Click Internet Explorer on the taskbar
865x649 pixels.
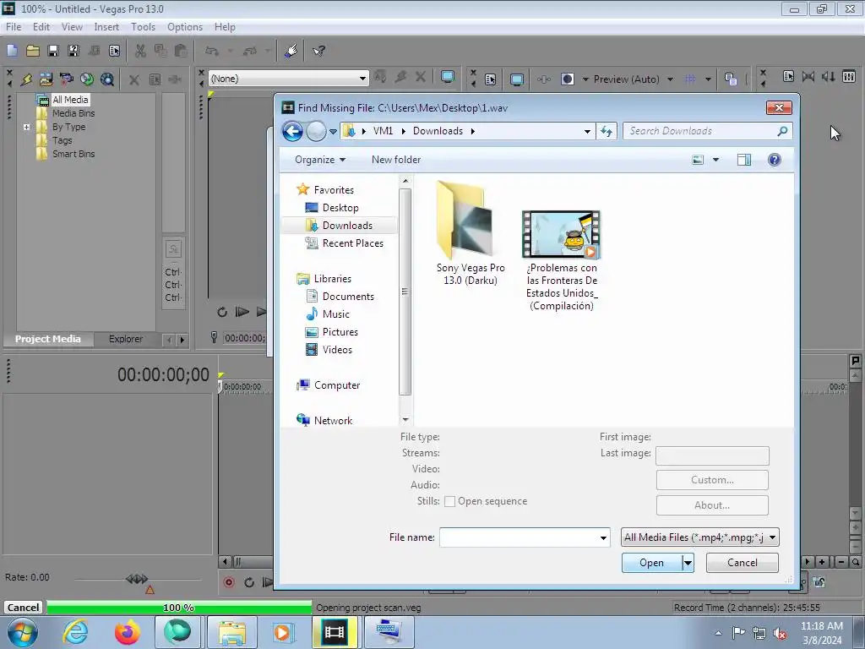point(75,632)
